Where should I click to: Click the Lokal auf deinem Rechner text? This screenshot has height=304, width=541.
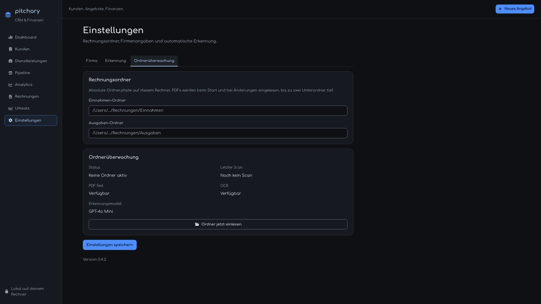[28, 291]
